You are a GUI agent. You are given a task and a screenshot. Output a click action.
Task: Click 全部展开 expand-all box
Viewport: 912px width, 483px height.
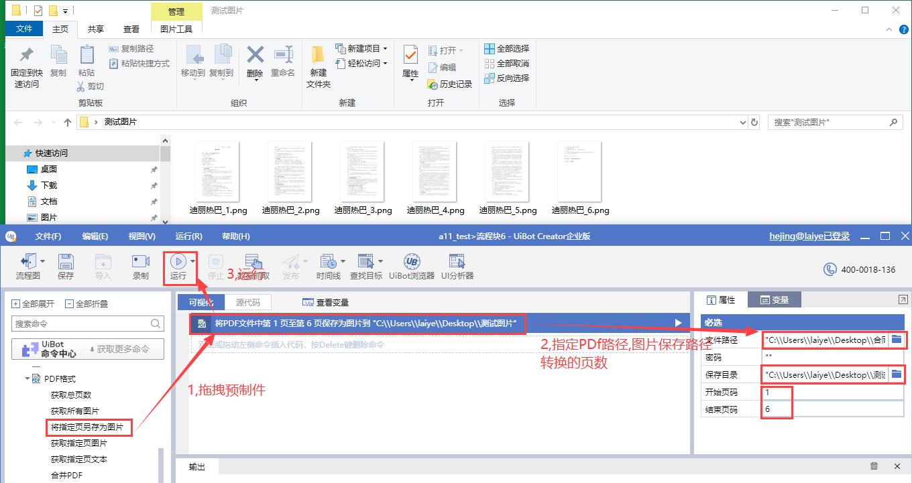pyautogui.click(x=16, y=303)
